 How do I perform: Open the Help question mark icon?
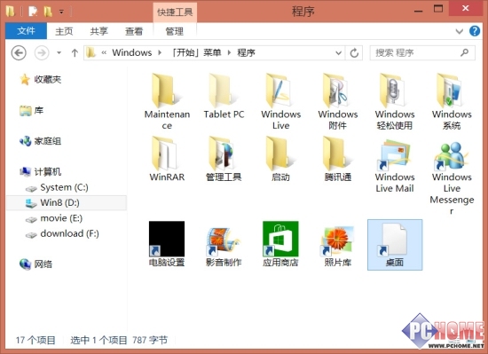point(475,31)
